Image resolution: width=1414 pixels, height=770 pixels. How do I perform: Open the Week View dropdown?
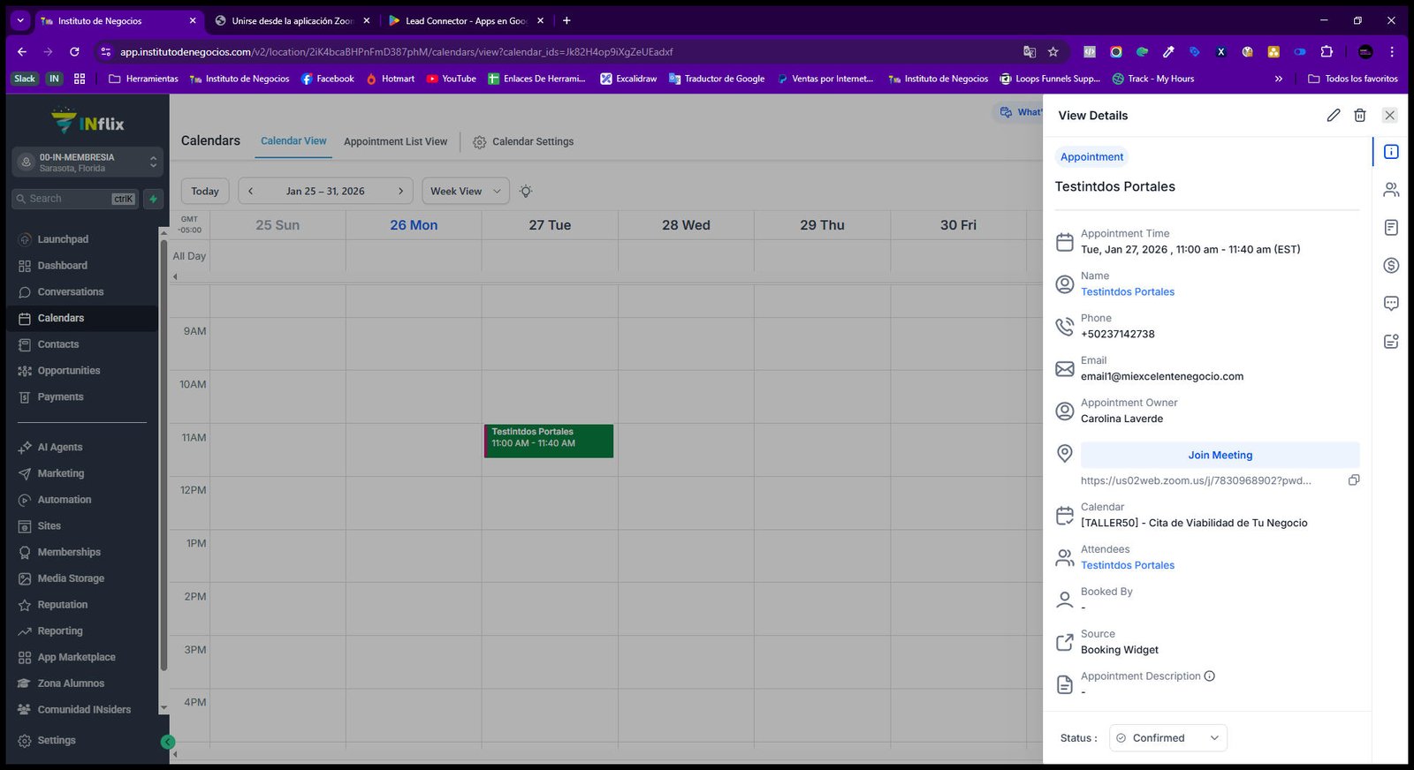pyautogui.click(x=466, y=192)
